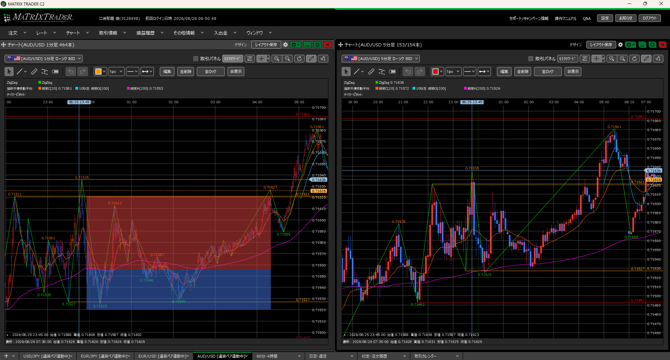The width and height of the screenshot is (670, 360).
Task: Click 全削除 in the 1分足 chart toolbar
Action: [186, 72]
